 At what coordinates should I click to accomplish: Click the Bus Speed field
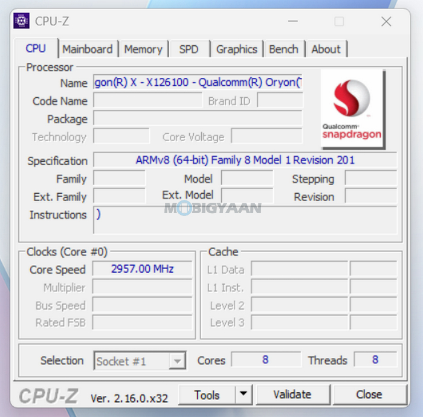click(x=142, y=305)
